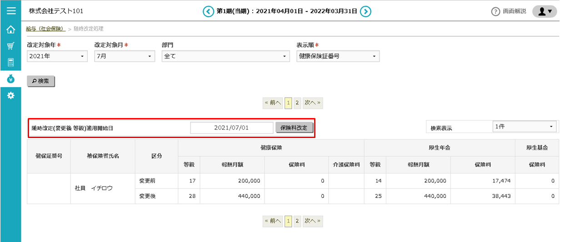Click the 検索 search button
The image size is (565, 242).
coord(41,81)
